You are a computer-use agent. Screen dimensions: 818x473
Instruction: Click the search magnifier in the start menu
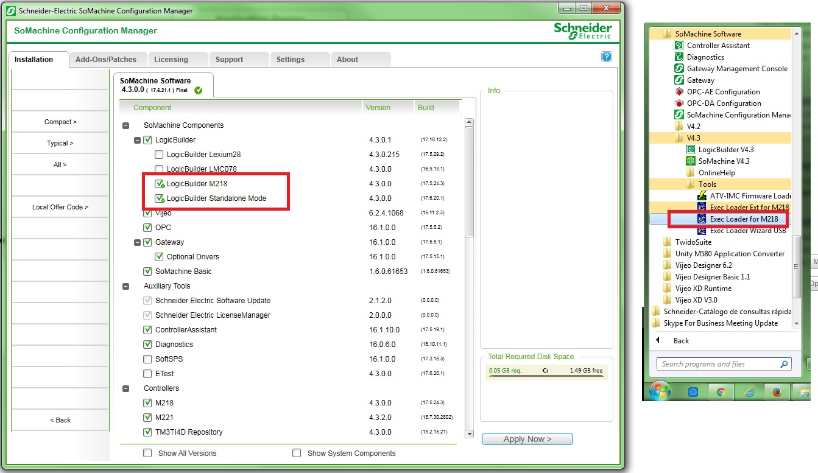point(785,364)
